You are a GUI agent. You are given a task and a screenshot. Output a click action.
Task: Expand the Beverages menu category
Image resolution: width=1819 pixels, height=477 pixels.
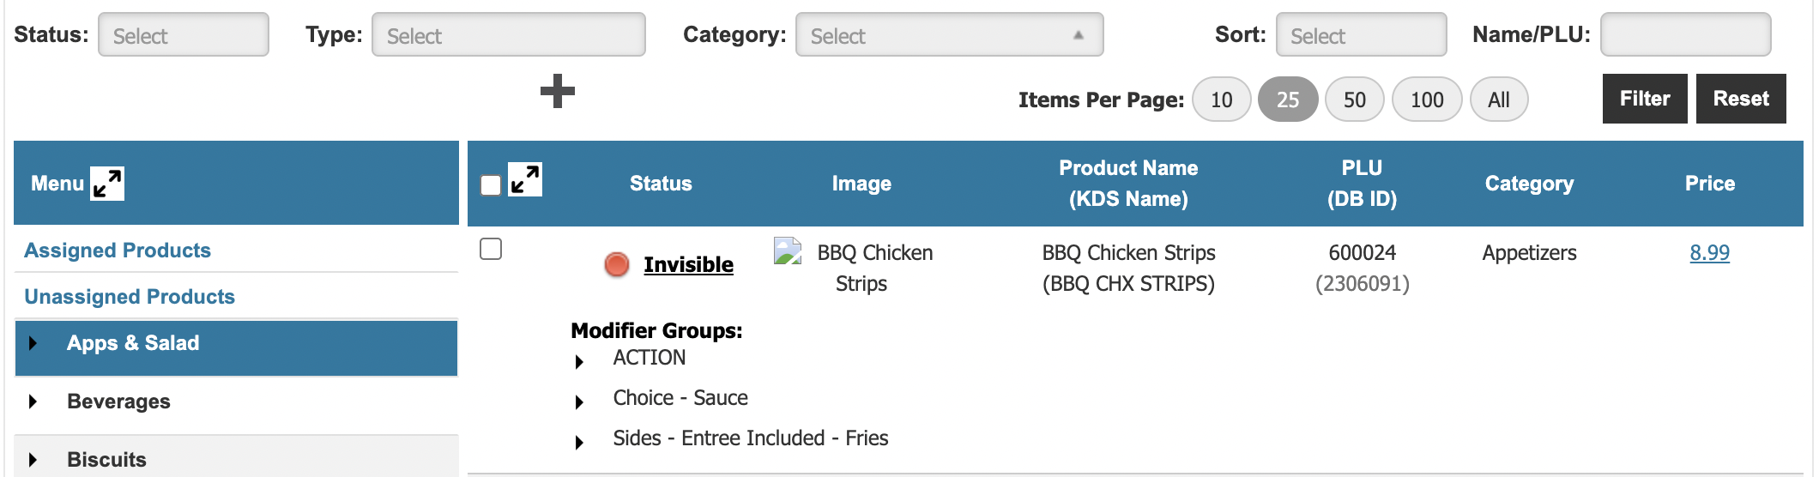click(33, 402)
